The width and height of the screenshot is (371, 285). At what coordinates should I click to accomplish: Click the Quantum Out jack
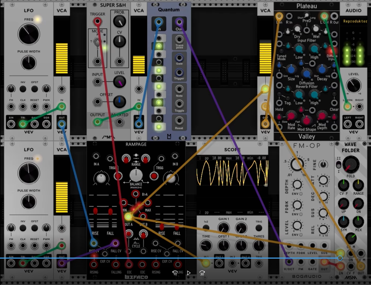tap(179, 22)
